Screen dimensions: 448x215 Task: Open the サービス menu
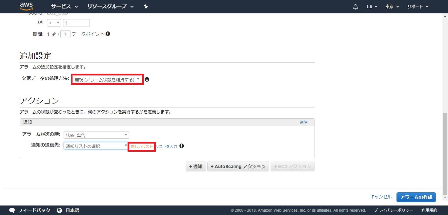tap(64, 7)
